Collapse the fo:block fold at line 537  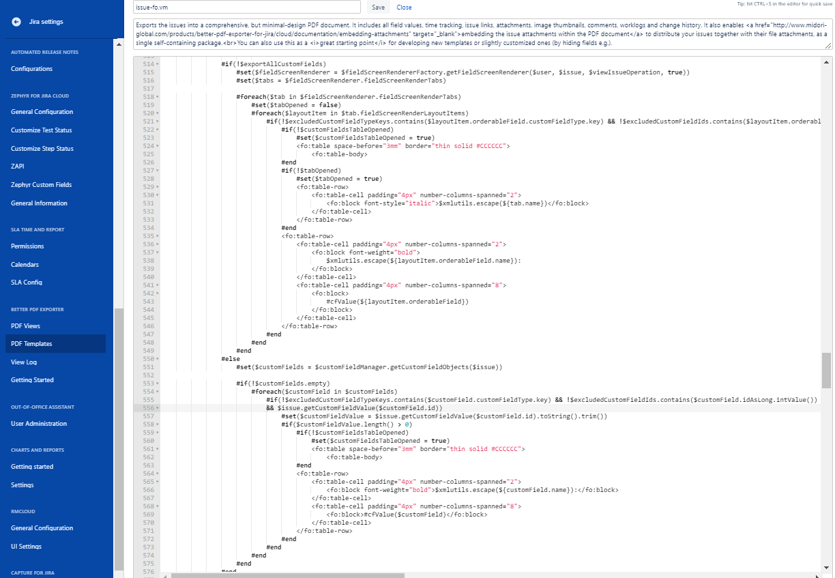pos(158,252)
